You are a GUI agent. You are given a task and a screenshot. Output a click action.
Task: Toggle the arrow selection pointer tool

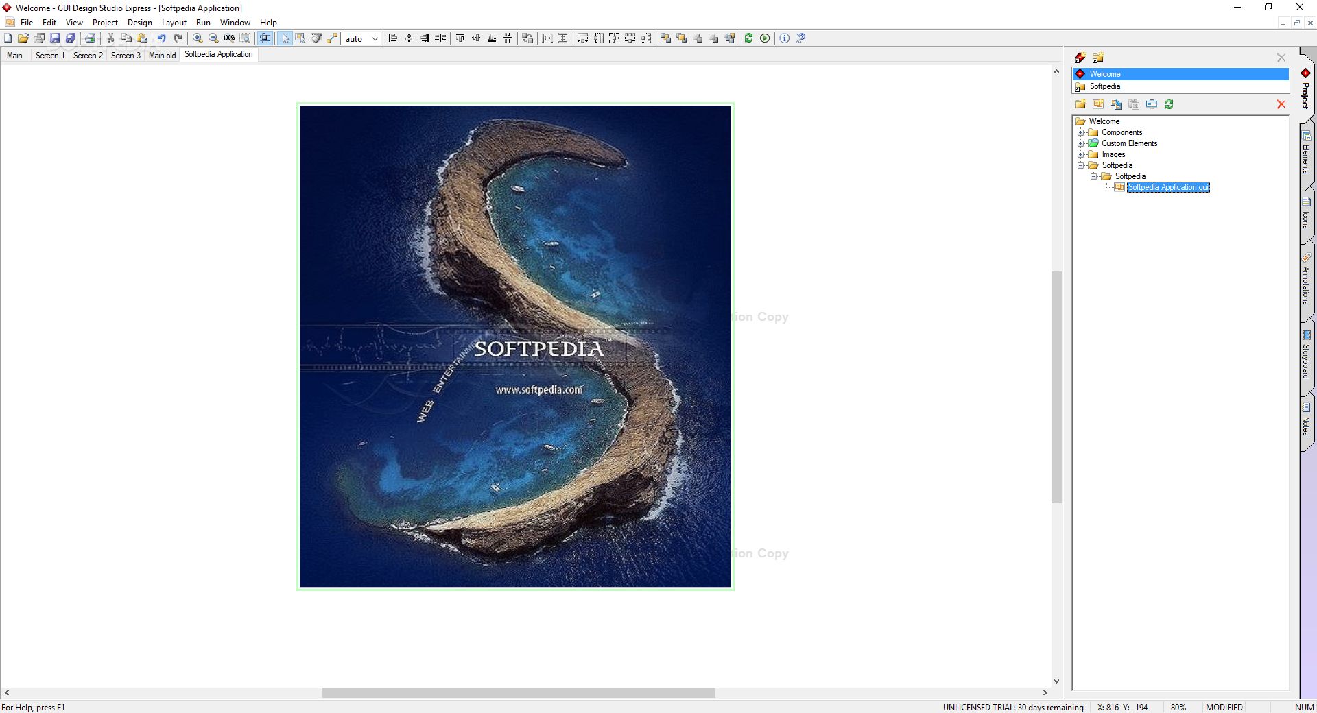[x=285, y=38]
